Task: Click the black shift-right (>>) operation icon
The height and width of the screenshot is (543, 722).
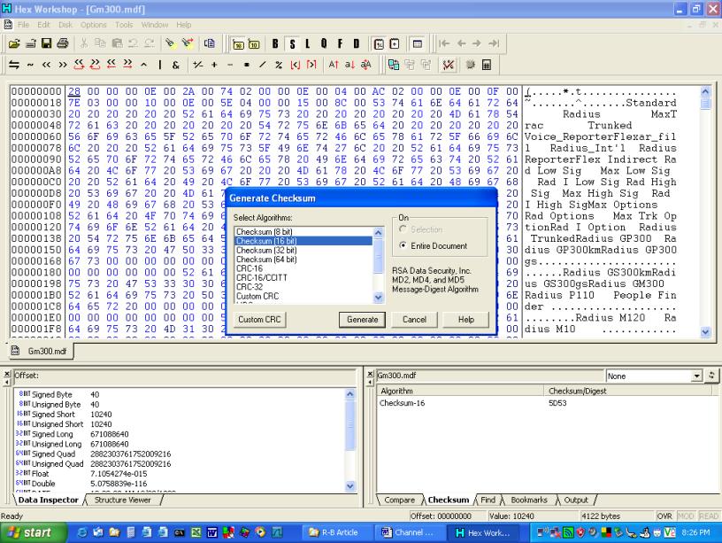Action: 63,65
